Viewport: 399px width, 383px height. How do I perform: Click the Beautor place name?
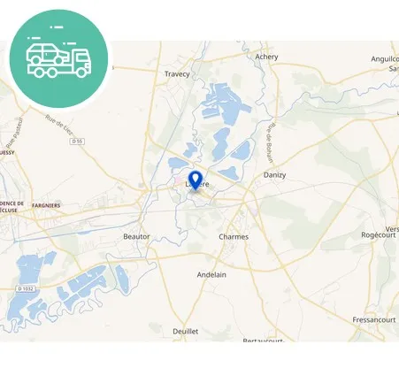[136, 236]
